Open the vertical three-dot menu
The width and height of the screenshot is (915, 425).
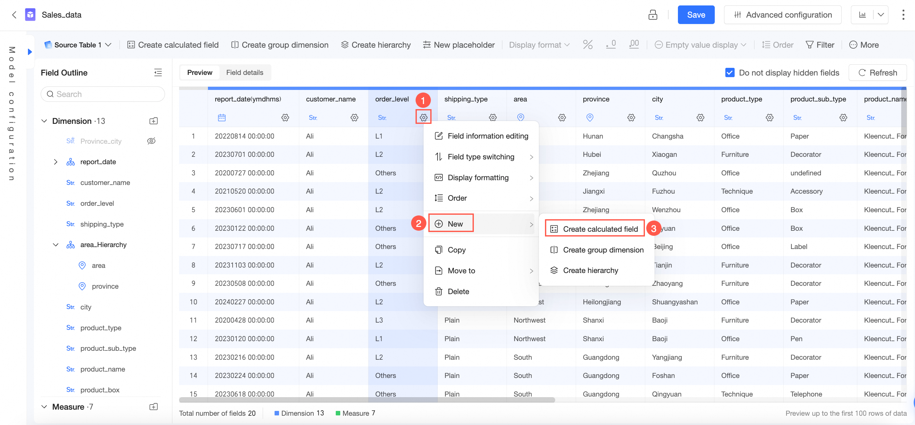pos(903,15)
